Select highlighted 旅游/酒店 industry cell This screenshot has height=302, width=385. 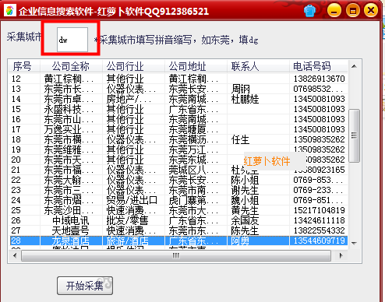point(127,241)
